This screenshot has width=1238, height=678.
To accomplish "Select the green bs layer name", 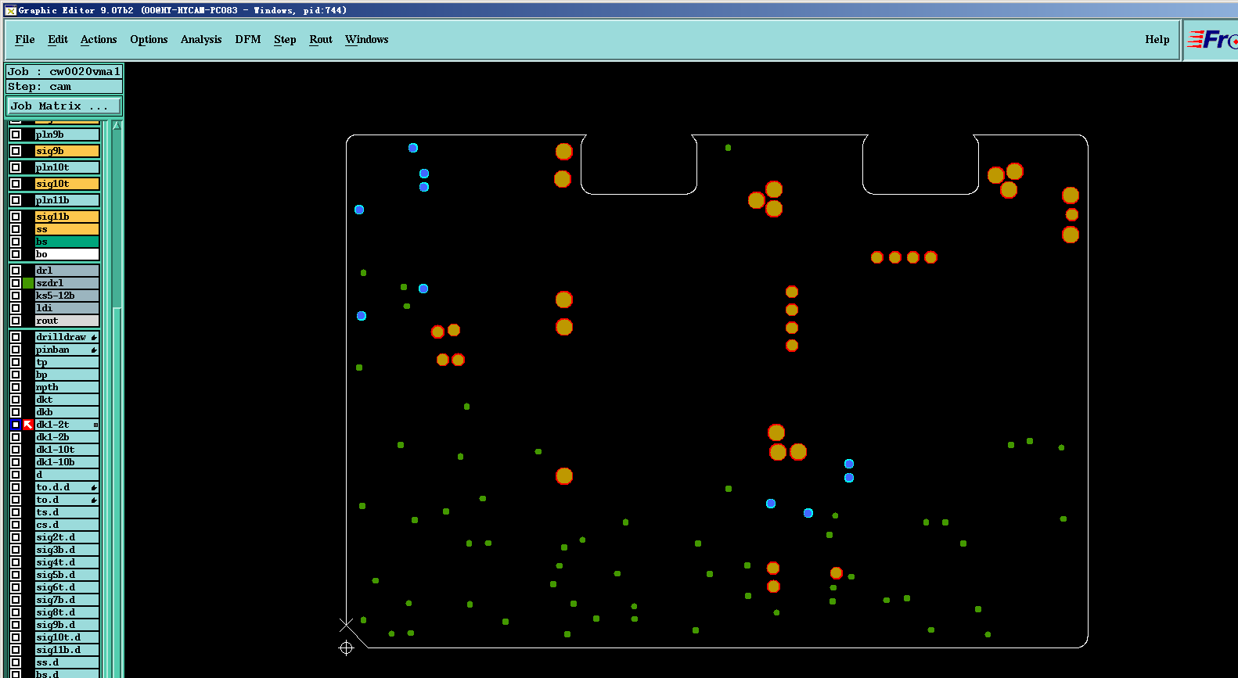I will point(67,242).
